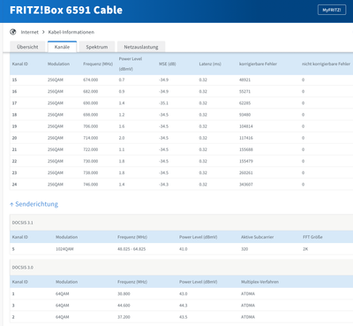The height and width of the screenshot is (326, 353).
Task: Click the DOCSIS 3.0 section header
Action: (x=181, y=268)
